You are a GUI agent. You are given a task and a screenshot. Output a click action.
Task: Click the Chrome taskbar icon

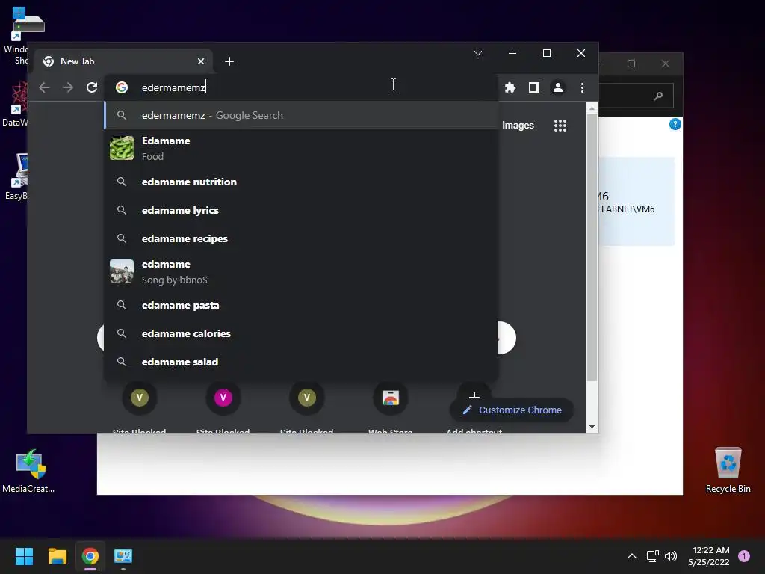coord(90,556)
